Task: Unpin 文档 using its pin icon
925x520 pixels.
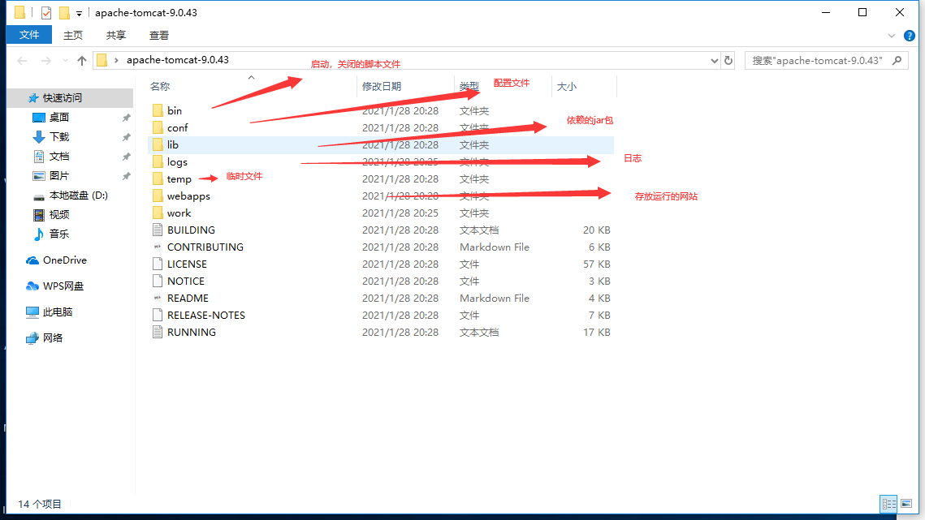Action: [x=126, y=157]
